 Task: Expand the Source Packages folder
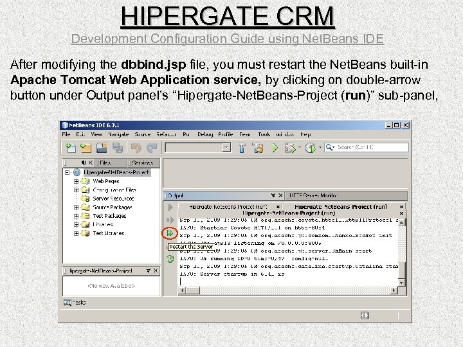click(76, 207)
